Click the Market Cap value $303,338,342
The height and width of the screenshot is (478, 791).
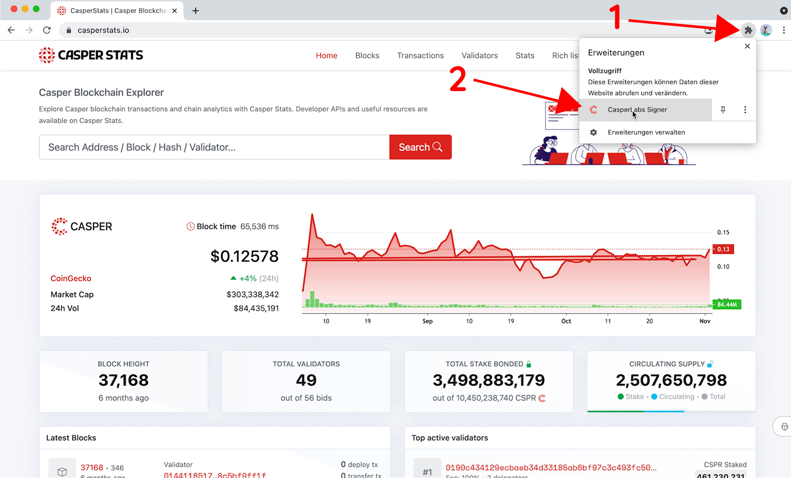tap(252, 294)
